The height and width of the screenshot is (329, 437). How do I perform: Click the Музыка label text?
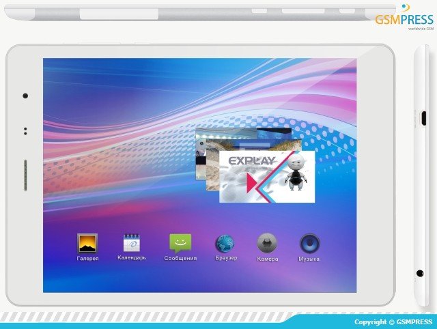309,259
